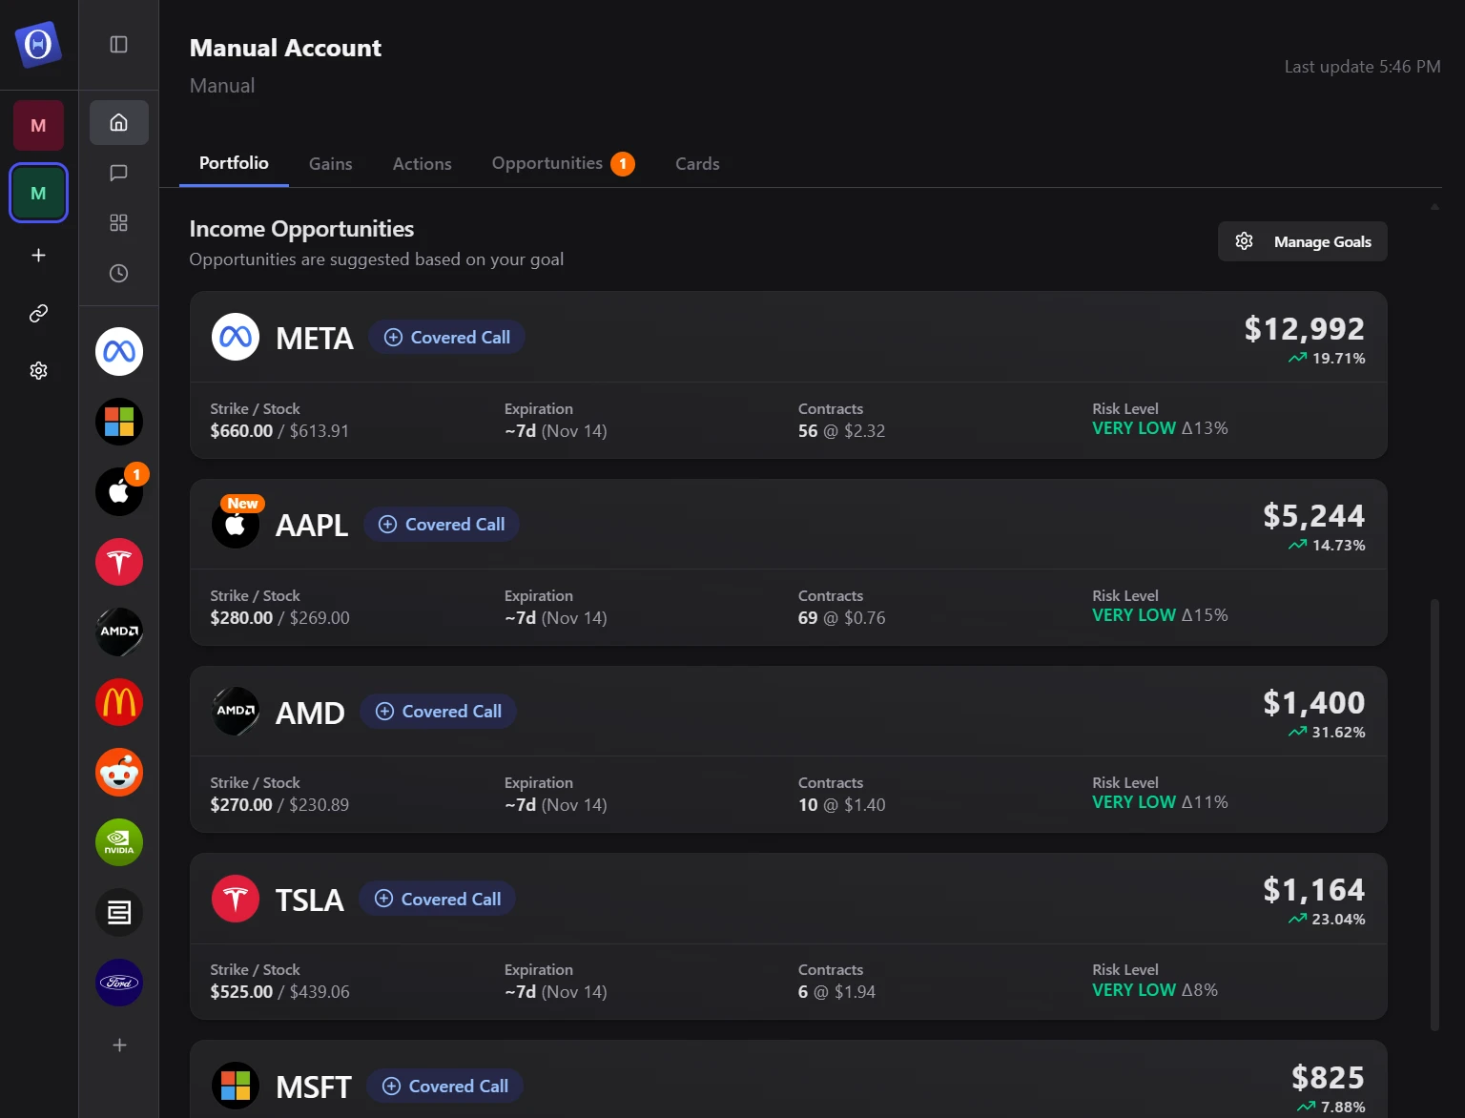Open the Cards tab
The width and height of the screenshot is (1465, 1118).
(x=697, y=163)
